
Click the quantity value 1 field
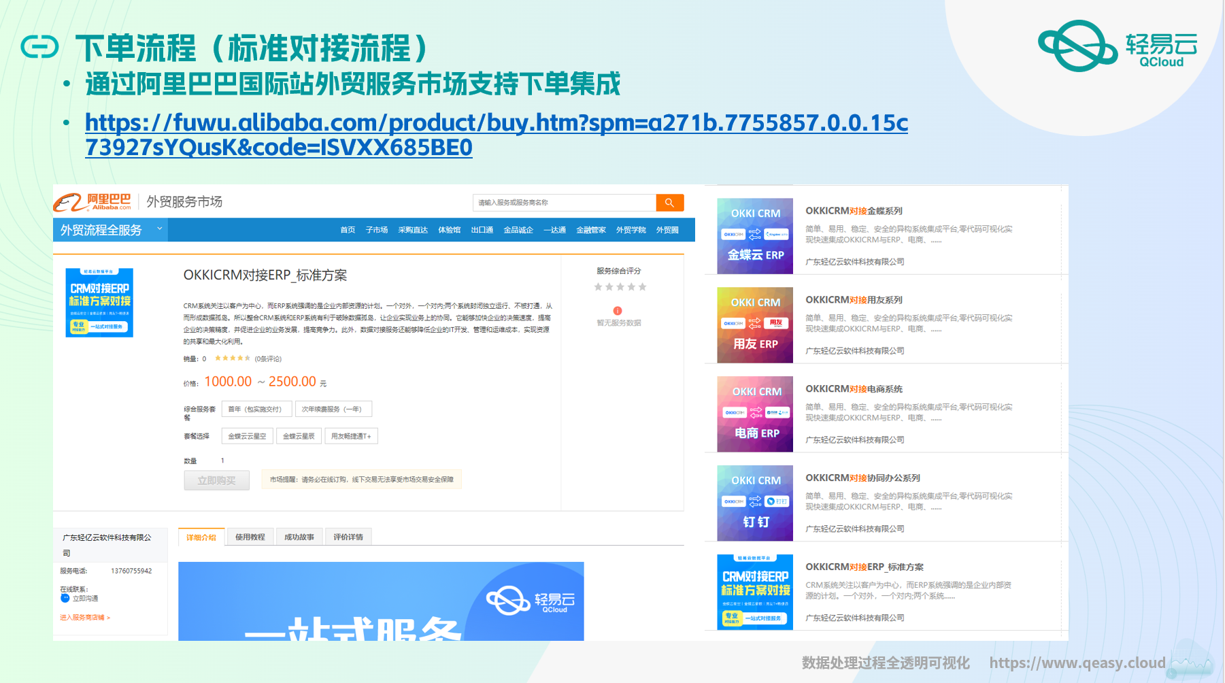tap(222, 461)
